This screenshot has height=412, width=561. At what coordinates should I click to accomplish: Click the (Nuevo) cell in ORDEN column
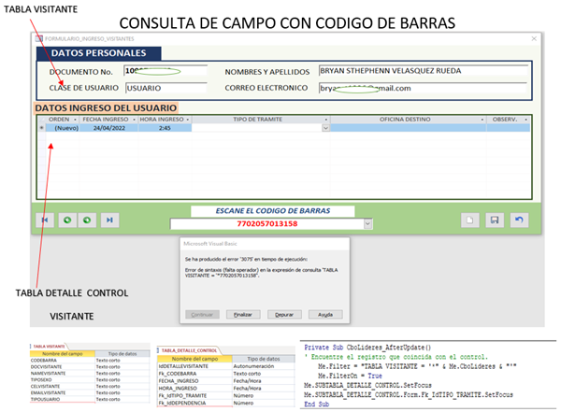pos(63,128)
